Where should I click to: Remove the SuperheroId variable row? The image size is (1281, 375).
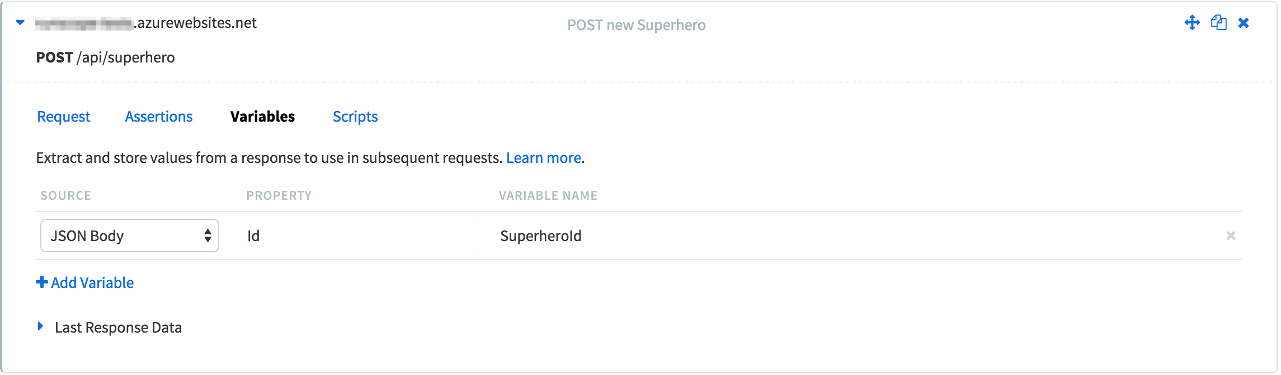tap(1231, 235)
